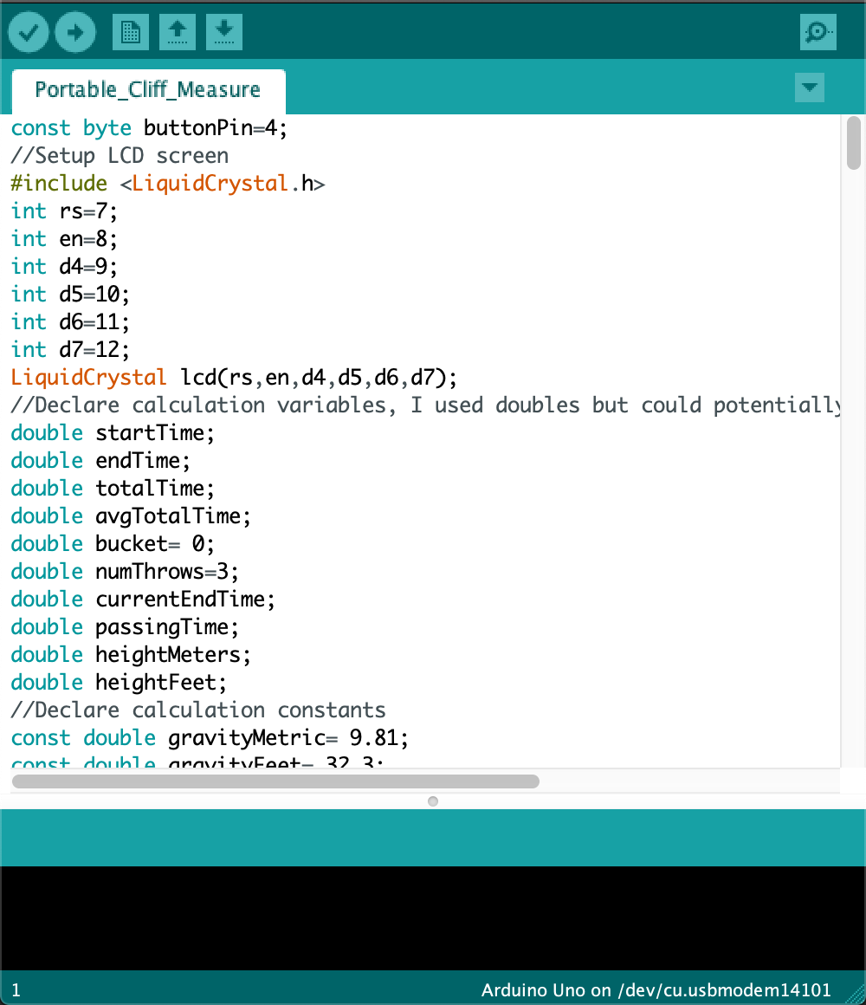Save the sketch with the Save icon
This screenshot has height=1005, width=866.
(x=223, y=31)
